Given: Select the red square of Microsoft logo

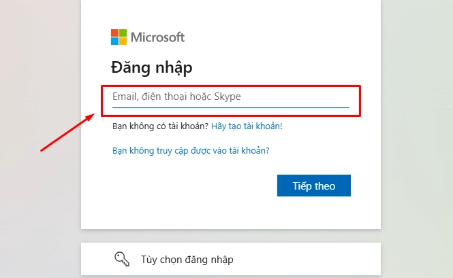Looking at the screenshot, I should [114, 33].
